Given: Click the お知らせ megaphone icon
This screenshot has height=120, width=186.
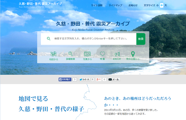Looking at the screenshot, I should pos(117,54).
